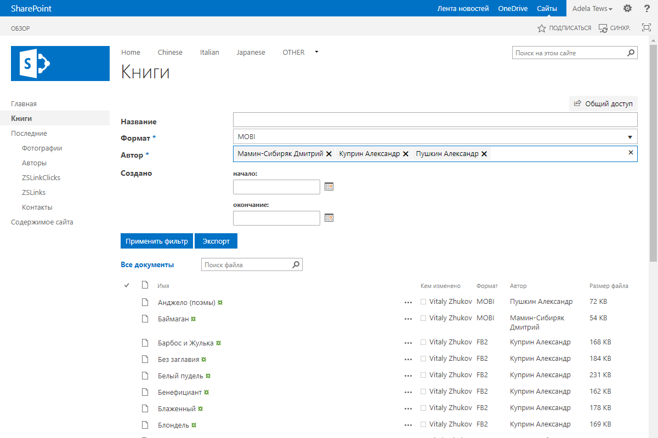The image size is (658, 438).
Task: Open the settings gear icon
Action: coord(628,8)
